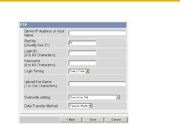Focus the Port No. input box
Viewport: 180px width, 124px height.
click(82, 43)
